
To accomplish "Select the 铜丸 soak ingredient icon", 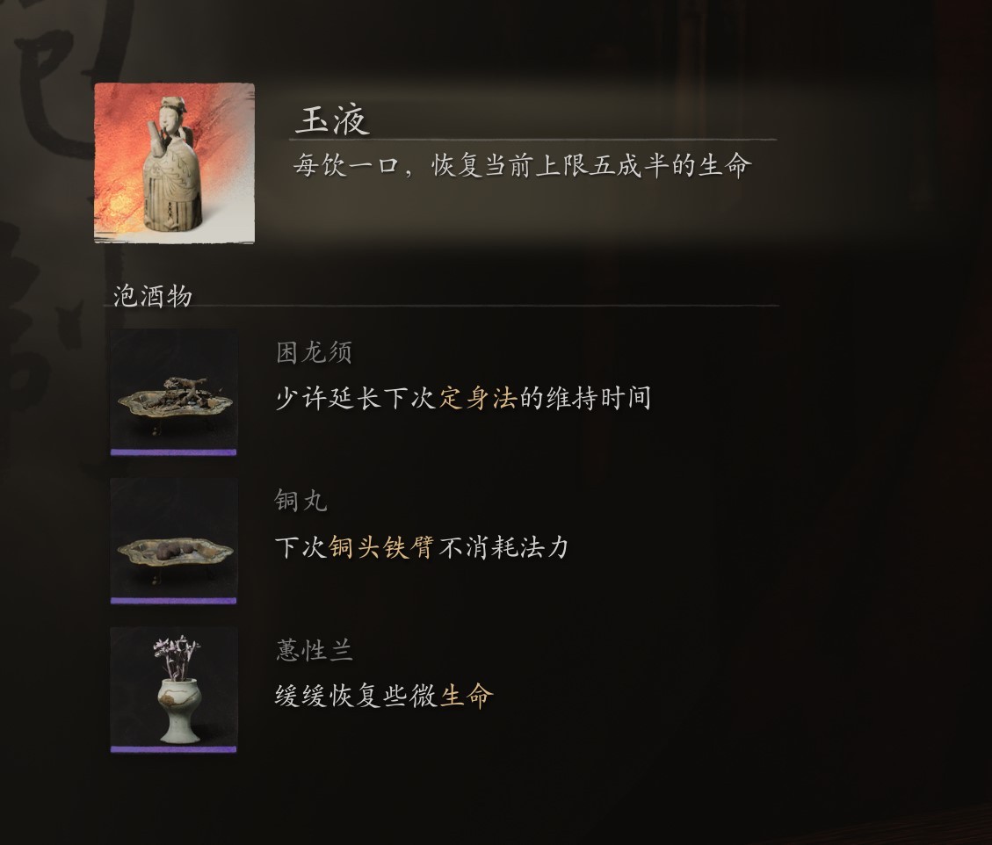I will 173,538.
